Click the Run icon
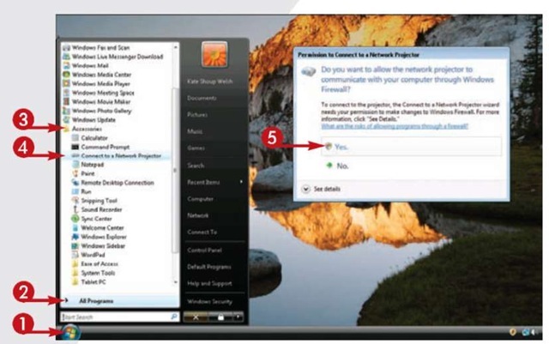This screenshot has height=344, width=549. click(x=75, y=191)
